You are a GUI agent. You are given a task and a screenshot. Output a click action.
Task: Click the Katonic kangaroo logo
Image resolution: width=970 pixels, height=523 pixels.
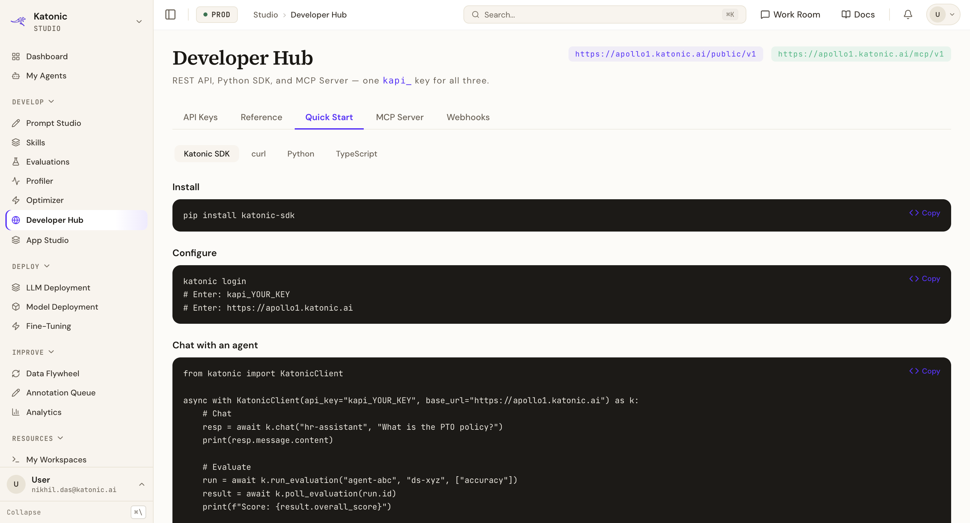click(18, 22)
